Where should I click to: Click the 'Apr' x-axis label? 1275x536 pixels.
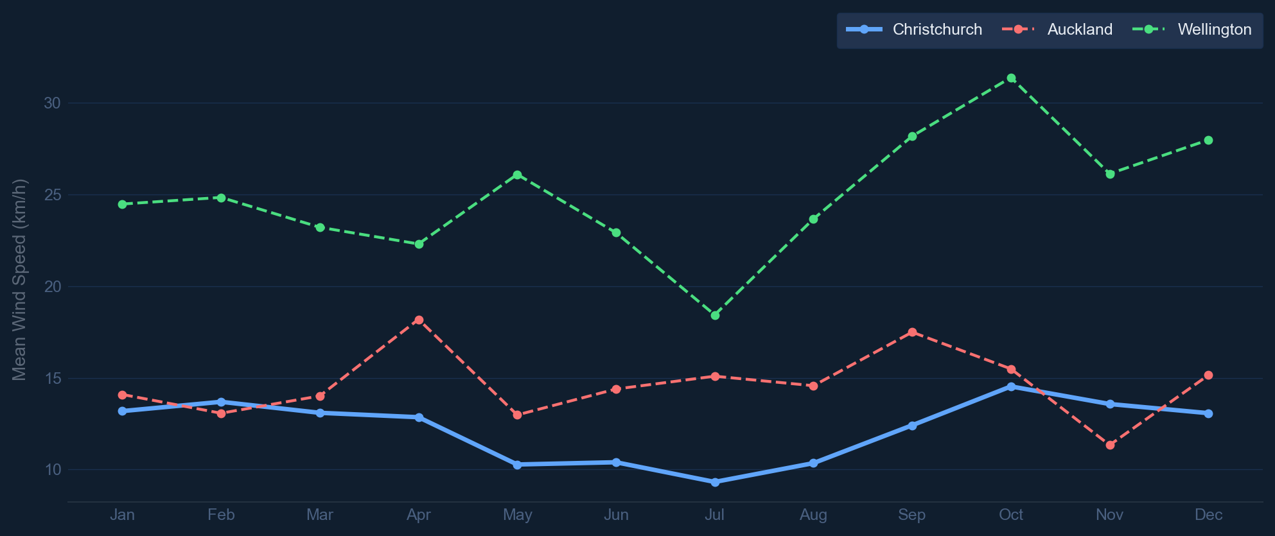point(419,515)
